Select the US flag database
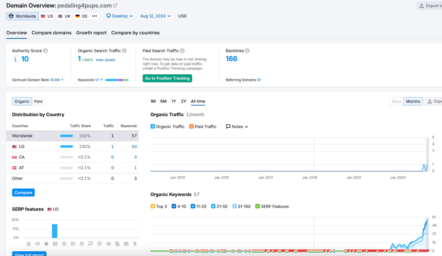This screenshot has width=442, height=256. point(47,16)
